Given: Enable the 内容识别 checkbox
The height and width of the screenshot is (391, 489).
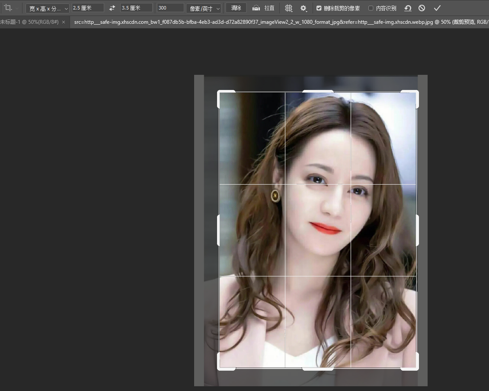Looking at the screenshot, I should pyautogui.click(x=371, y=8).
